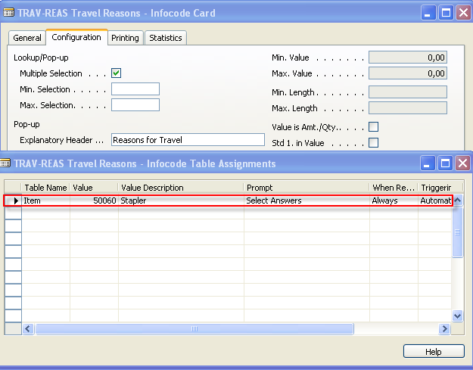Image resolution: width=473 pixels, height=370 pixels.
Task: Click the Automat triggering cell
Action: [x=435, y=201]
